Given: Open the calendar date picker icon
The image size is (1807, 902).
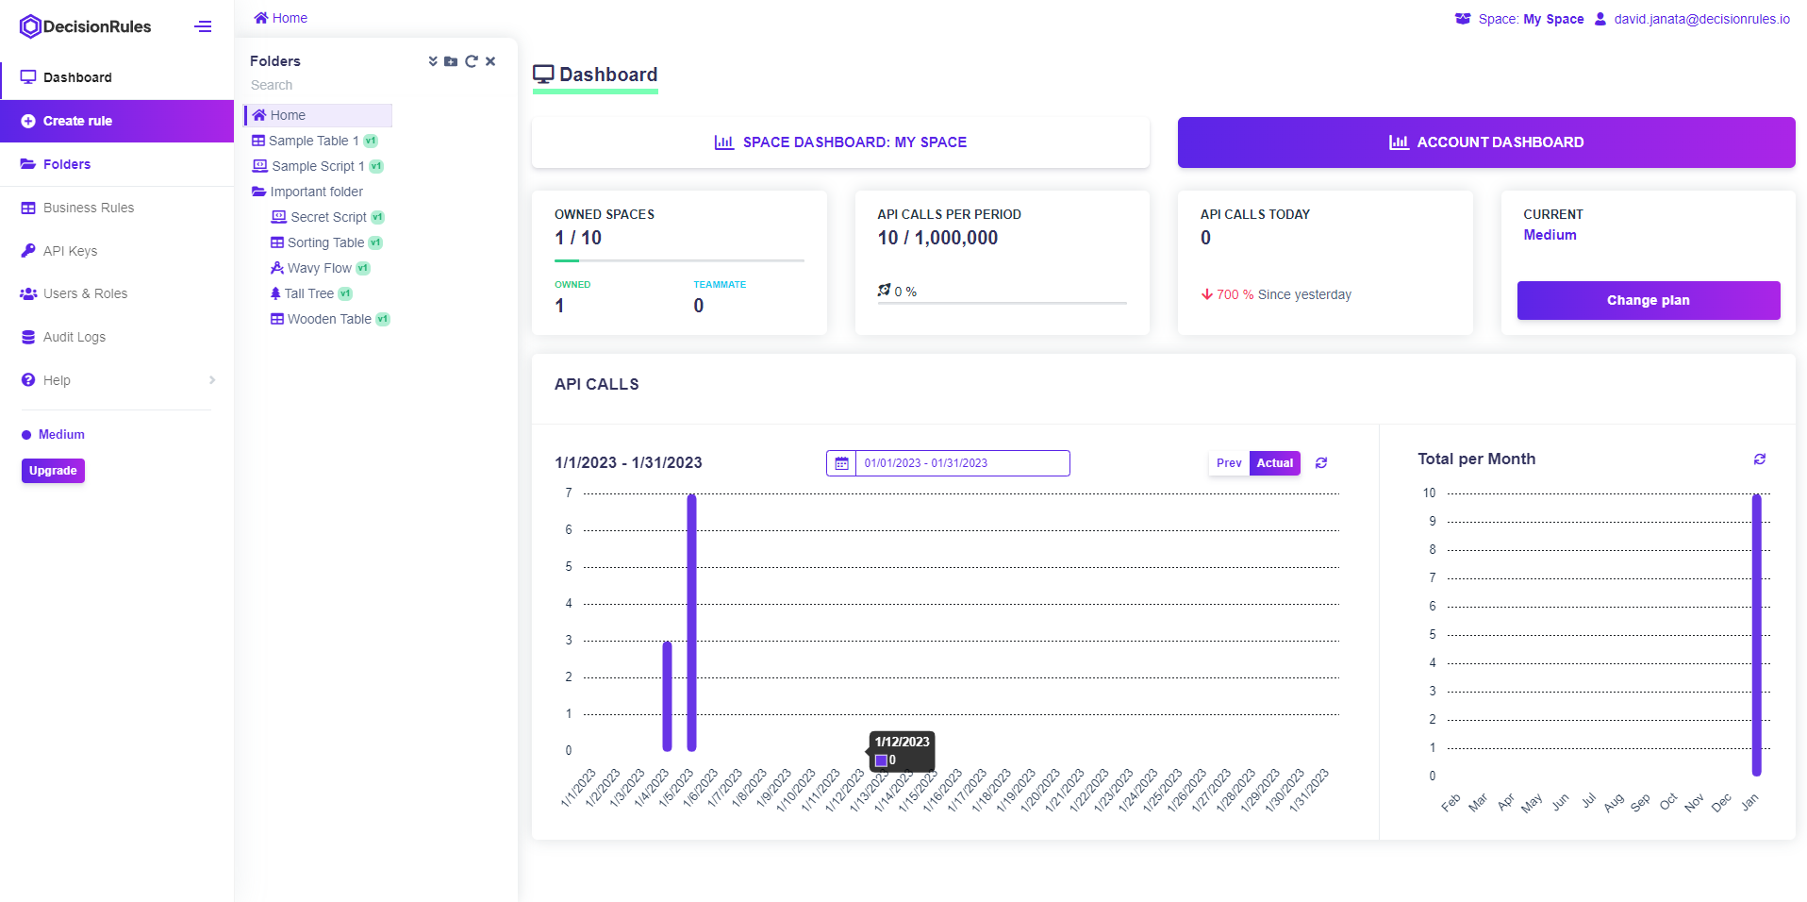Looking at the screenshot, I should tap(841, 463).
